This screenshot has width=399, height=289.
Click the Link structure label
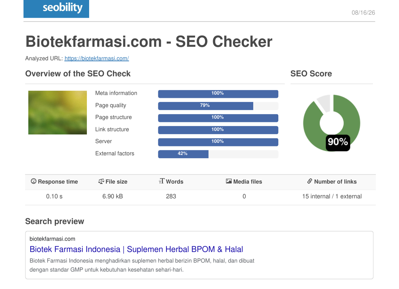(112, 129)
